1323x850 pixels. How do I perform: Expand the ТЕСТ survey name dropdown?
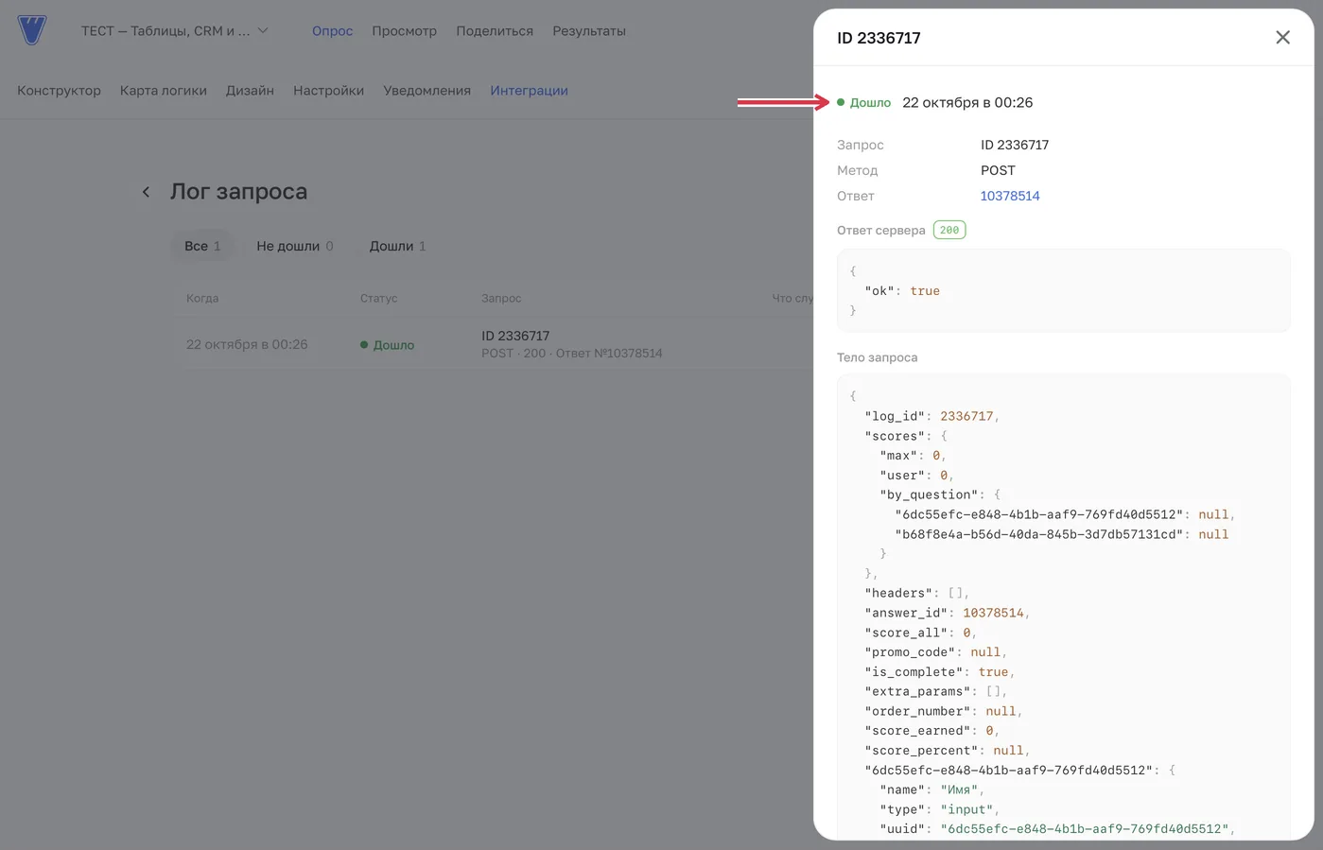[x=175, y=31]
